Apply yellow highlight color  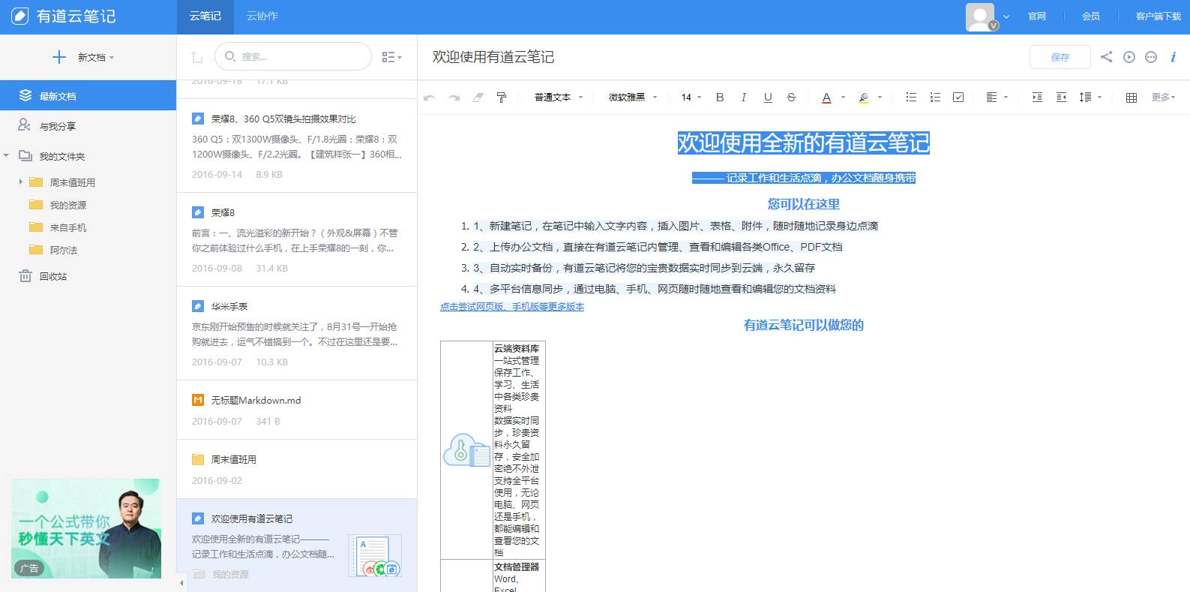[864, 98]
